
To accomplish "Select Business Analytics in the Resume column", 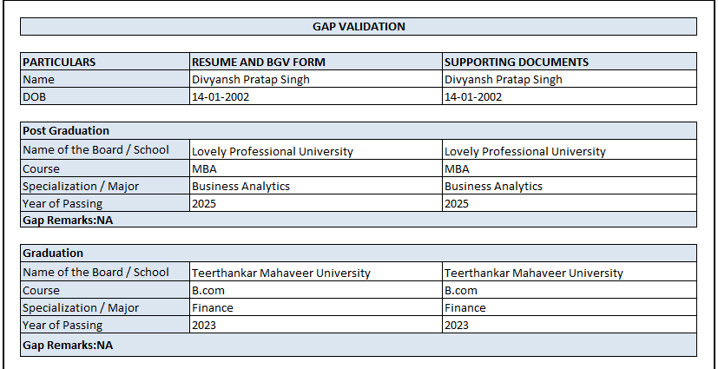I will [240, 186].
